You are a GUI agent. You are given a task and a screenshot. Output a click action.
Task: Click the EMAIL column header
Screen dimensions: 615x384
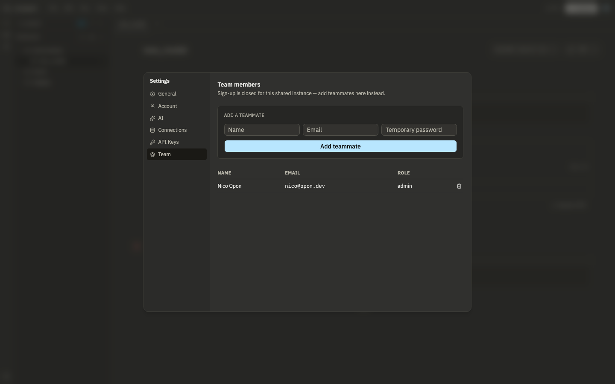pyautogui.click(x=293, y=173)
